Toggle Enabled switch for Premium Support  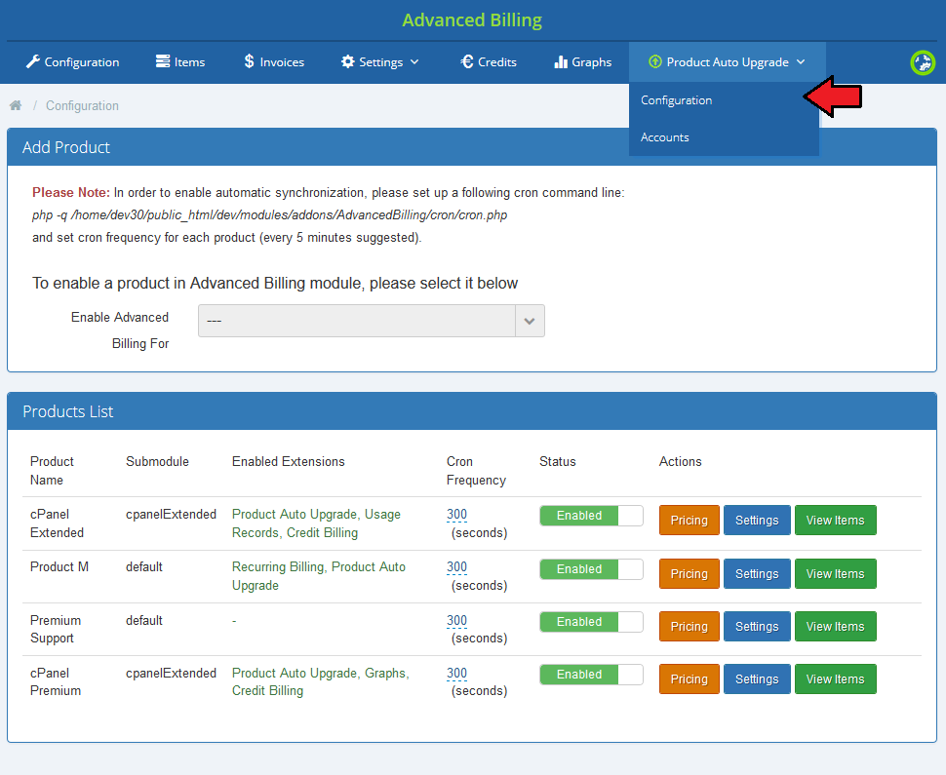tap(591, 622)
